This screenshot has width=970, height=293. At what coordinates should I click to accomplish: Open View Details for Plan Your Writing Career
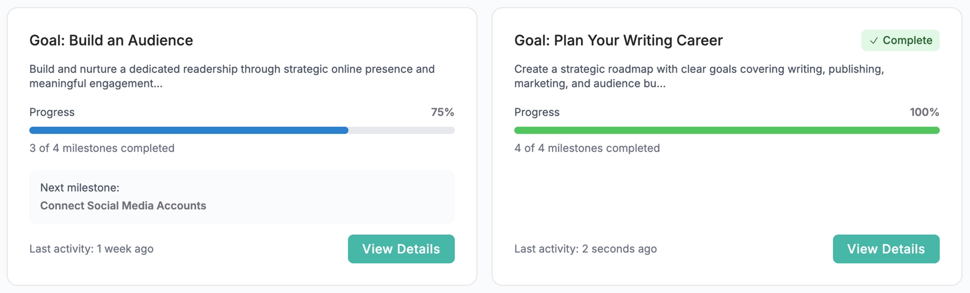click(885, 249)
